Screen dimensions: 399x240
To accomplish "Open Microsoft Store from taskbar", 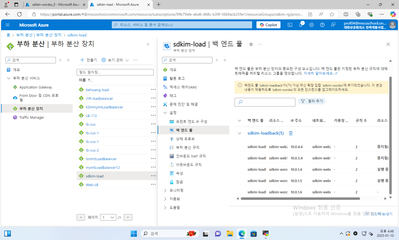I will tap(253, 234).
